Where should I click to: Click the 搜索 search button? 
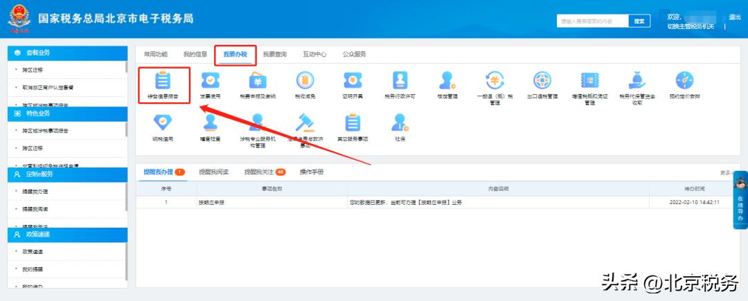click(639, 21)
